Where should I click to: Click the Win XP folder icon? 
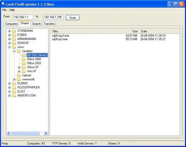[24, 71]
